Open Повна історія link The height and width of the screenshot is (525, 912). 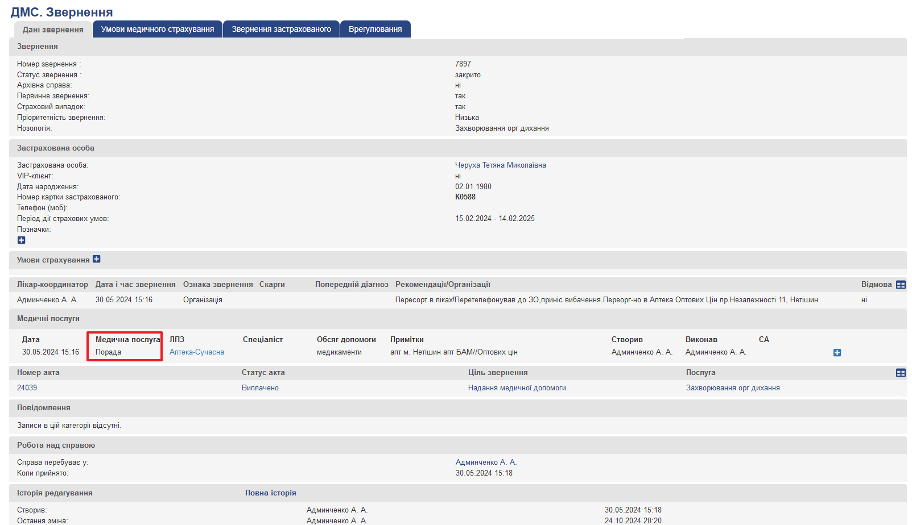[270, 493]
